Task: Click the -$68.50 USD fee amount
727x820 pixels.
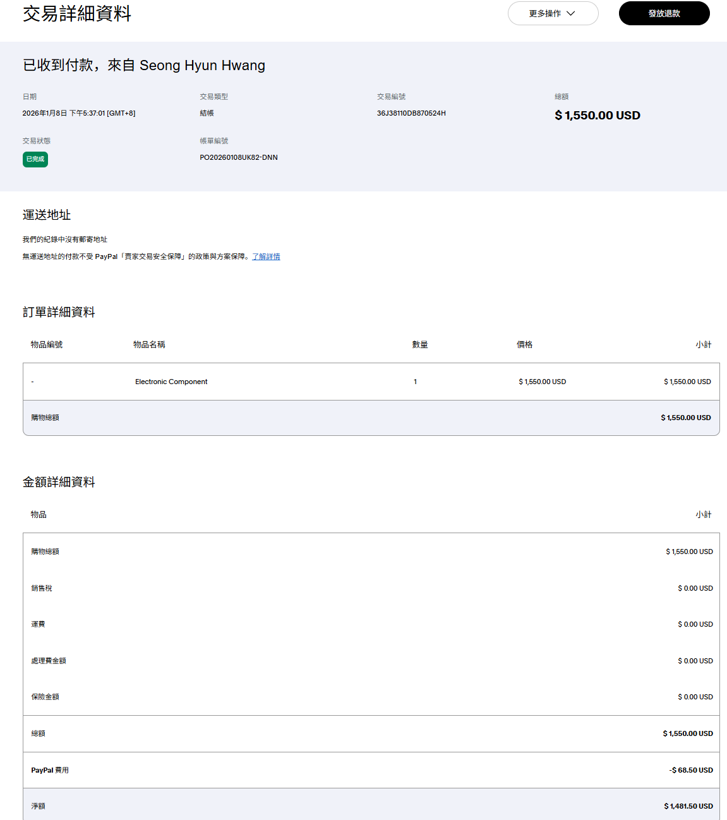Action: coord(691,770)
